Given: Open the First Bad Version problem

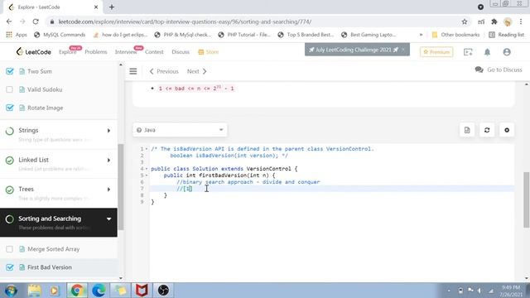Looking at the screenshot, I should pos(50,267).
